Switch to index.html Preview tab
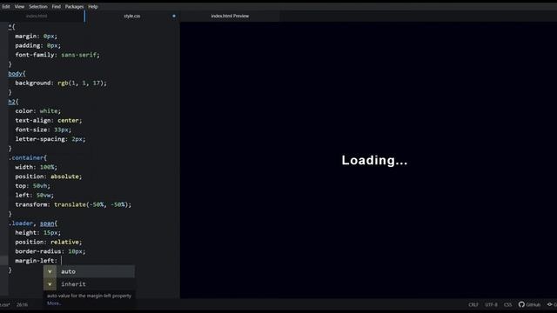The image size is (557, 313). point(230,16)
